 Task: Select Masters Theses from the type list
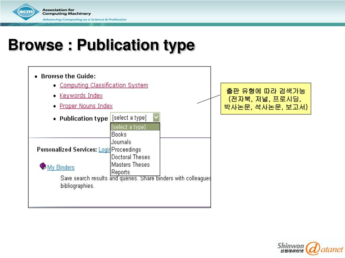pyautogui.click(x=135, y=165)
